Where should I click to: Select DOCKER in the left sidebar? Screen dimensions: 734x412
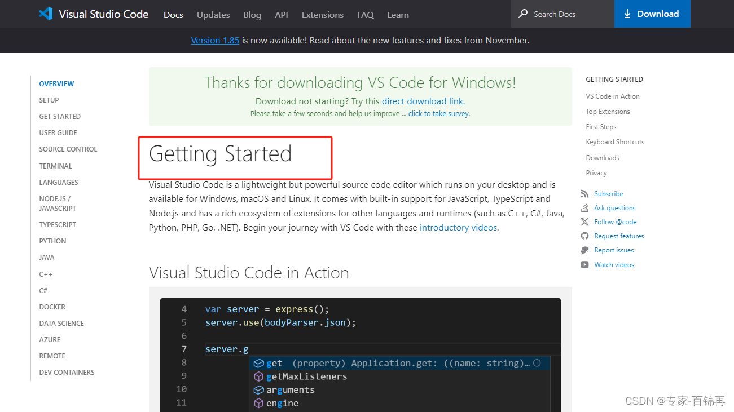pyautogui.click(x=52, y=307)
